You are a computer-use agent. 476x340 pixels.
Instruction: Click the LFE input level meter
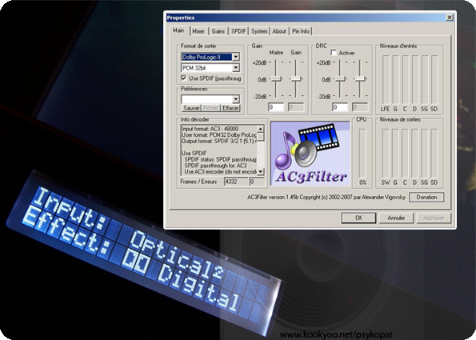386,80
